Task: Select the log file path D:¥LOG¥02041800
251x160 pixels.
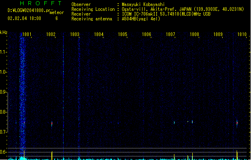Action: click(29, 10)
